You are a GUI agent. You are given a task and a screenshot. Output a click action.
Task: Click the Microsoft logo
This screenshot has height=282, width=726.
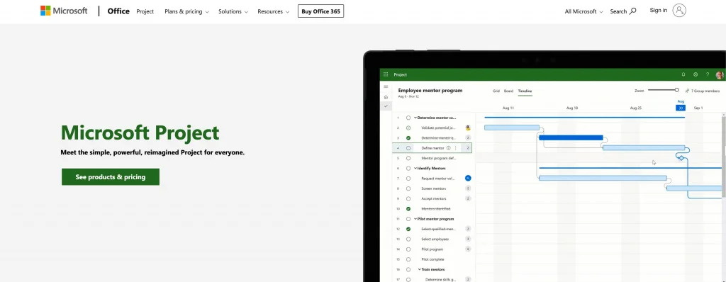click(63, 11)
